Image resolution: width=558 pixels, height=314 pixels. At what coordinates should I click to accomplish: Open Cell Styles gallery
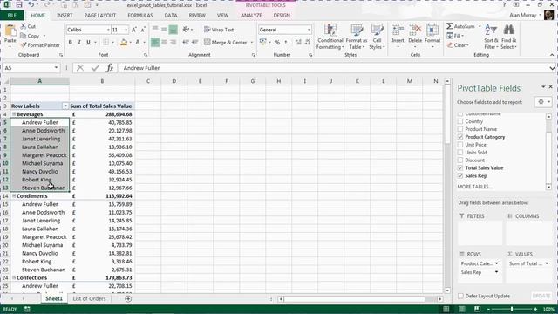(377, 37)
